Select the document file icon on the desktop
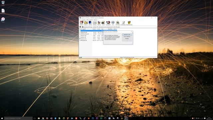 coord(3,11)
